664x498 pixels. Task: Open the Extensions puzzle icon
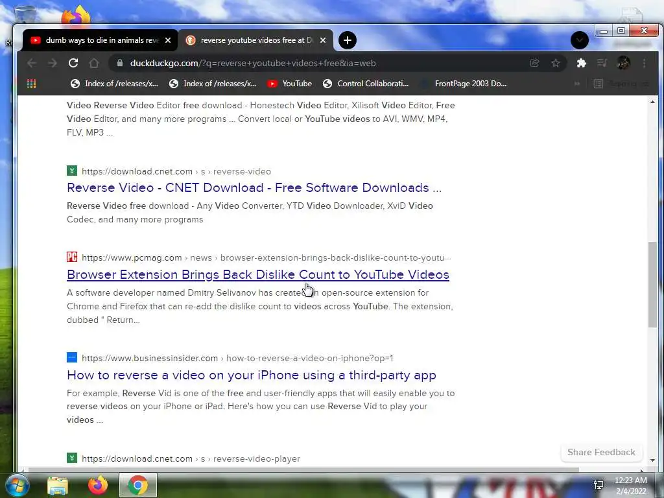coord(582,63)
